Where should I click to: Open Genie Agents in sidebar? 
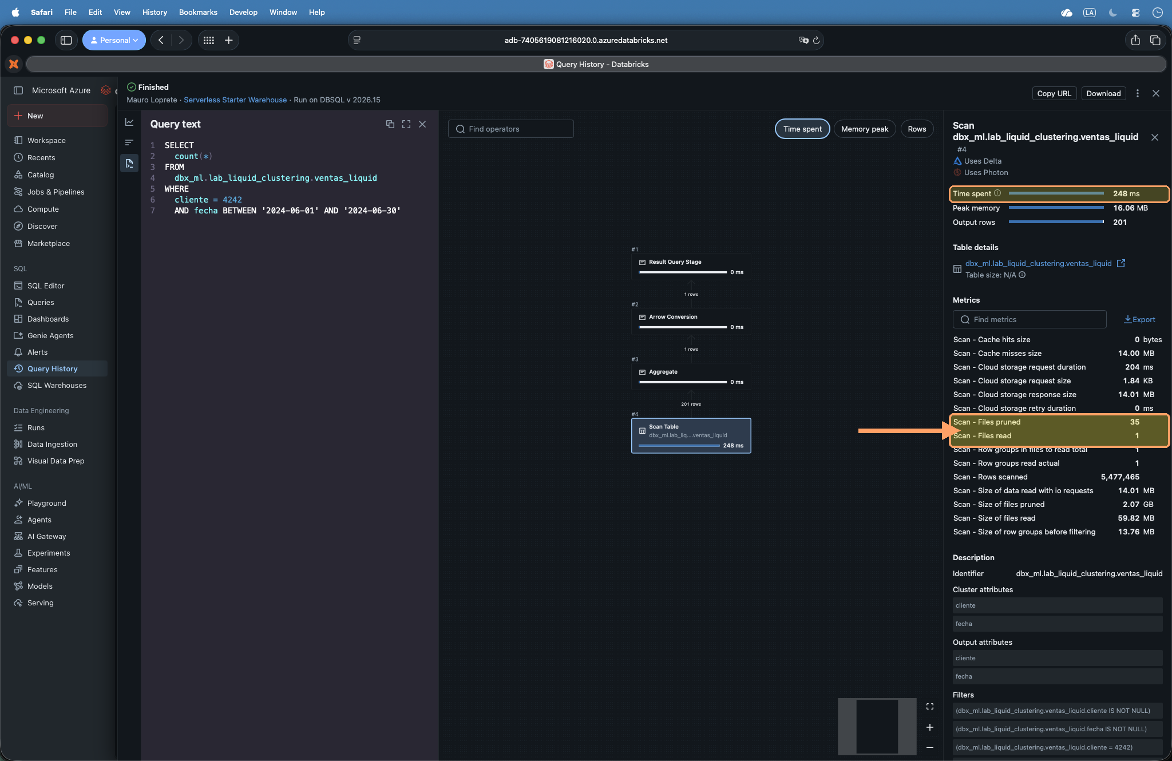point(57,335)
